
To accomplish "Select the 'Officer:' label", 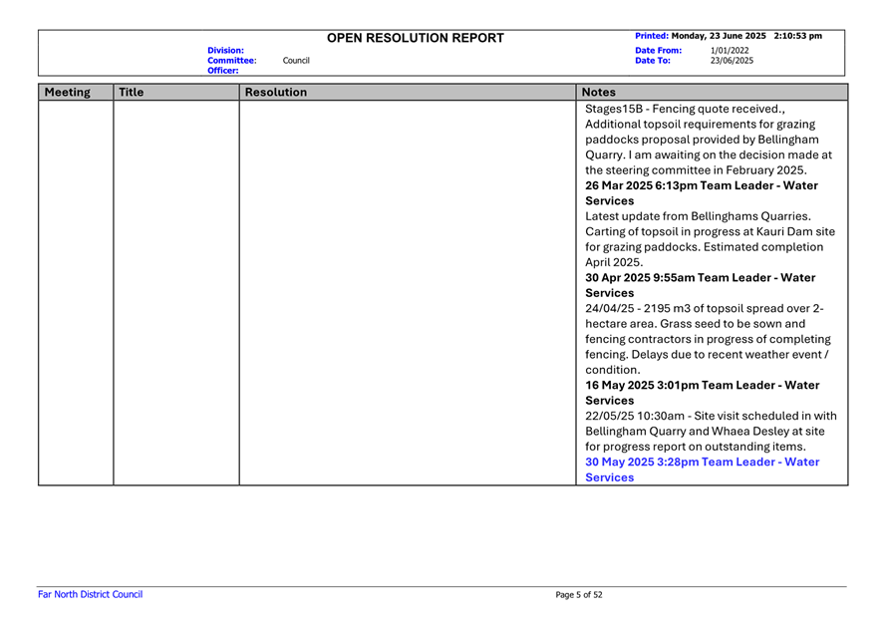I will click(223, 71).
